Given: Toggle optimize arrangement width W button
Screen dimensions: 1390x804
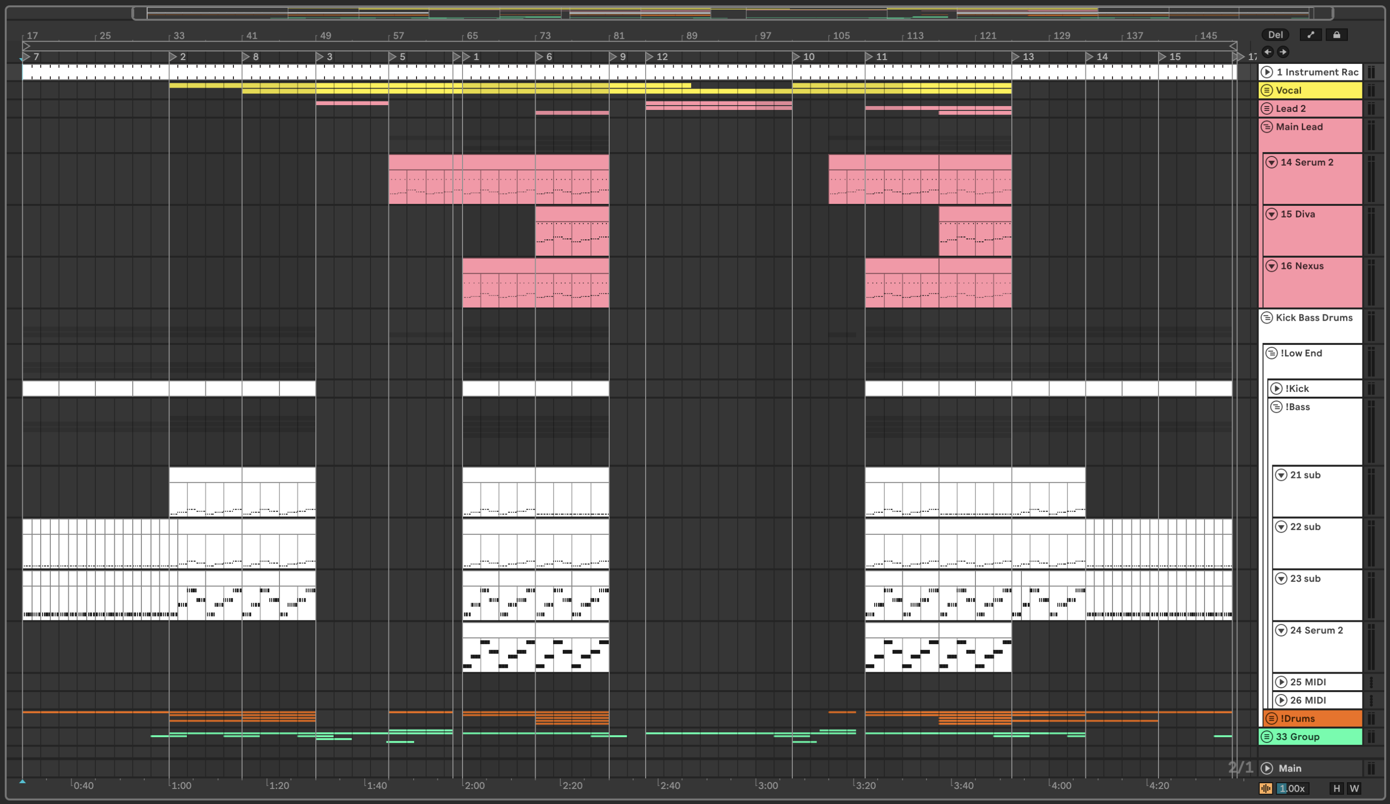Looking at the screenshot, I should click(x=1354, y=789).
